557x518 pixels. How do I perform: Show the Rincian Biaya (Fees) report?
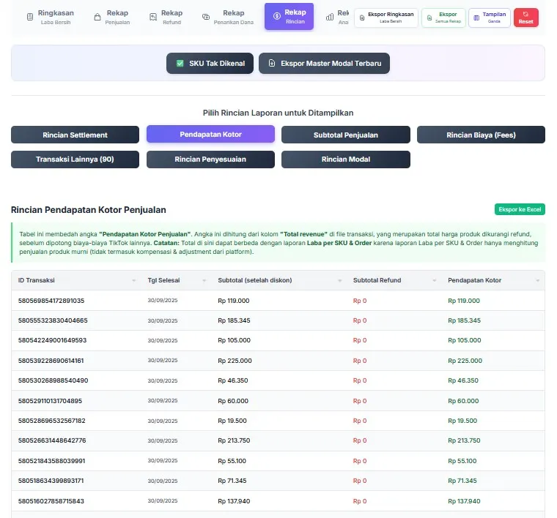pyautogui.click(x=481, y=135)
